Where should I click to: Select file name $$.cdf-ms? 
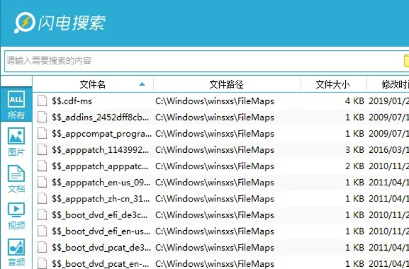coord(72,101)
